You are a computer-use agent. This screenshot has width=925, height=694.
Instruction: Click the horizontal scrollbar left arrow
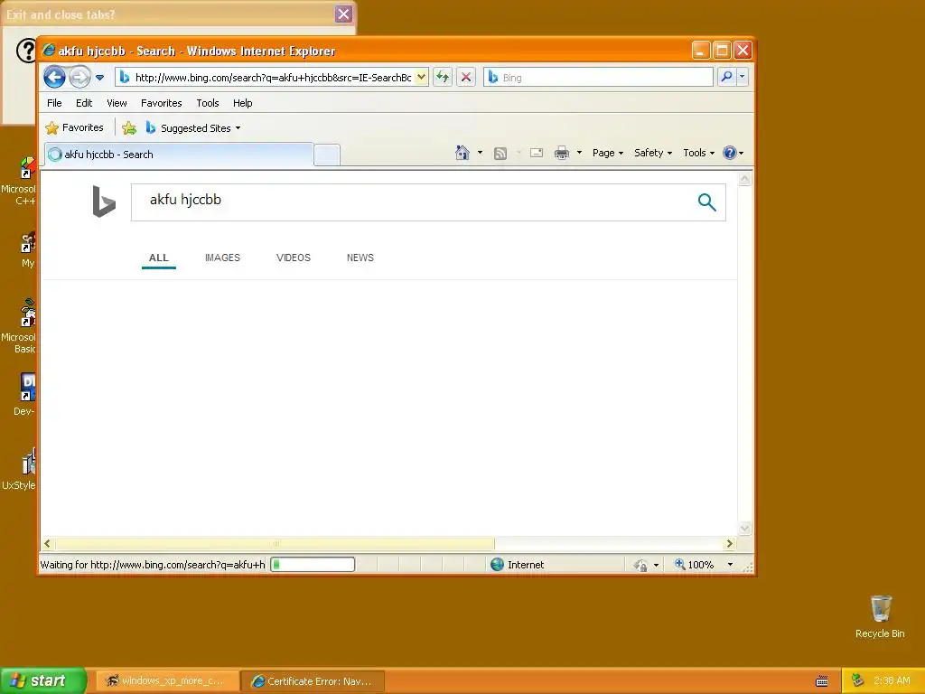(48, 543)
